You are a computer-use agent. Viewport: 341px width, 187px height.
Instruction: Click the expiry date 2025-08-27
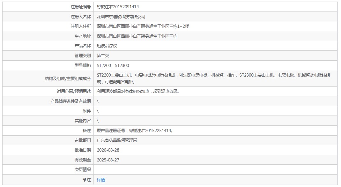108,160
